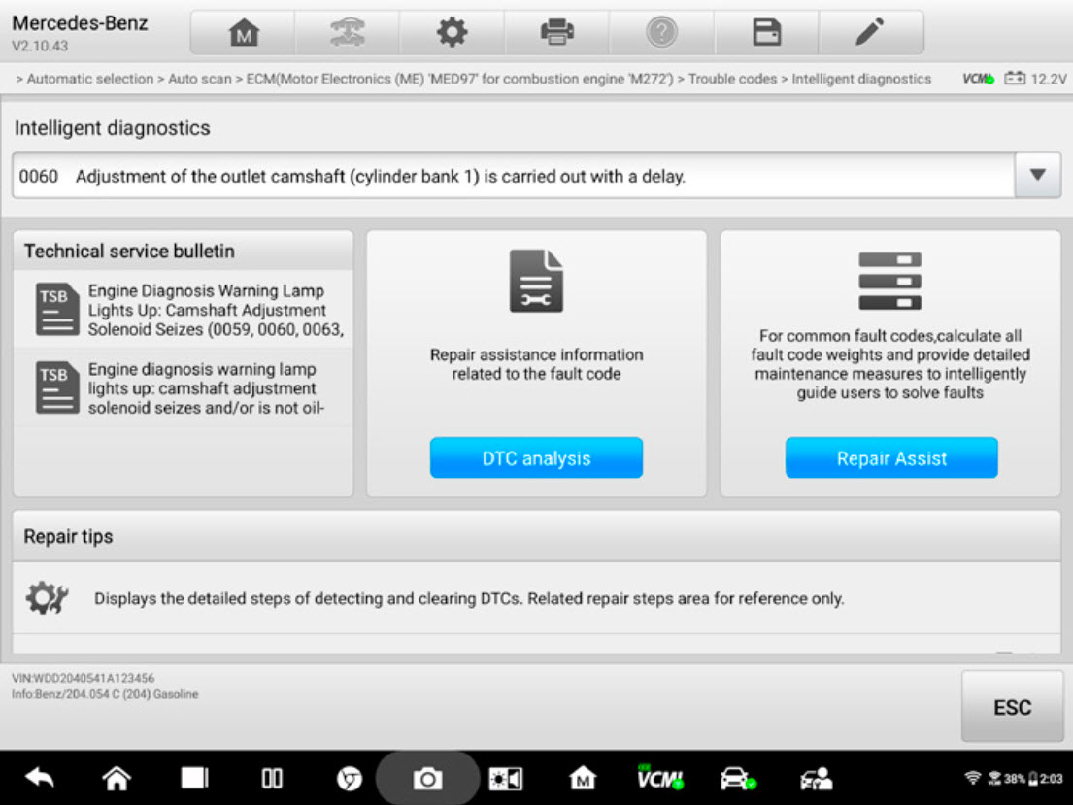This screenshot has width=1073, height=805.
Task: Click Trouble codes in breadcrumb
Action: 732,79
